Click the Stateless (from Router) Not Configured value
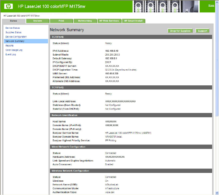 click(113, 105)
